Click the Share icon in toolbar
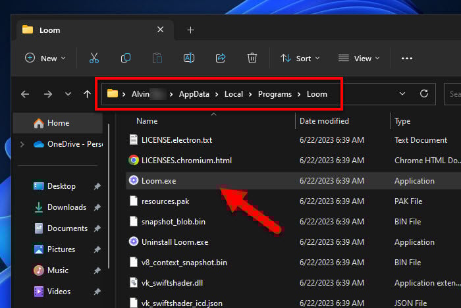The width and height of the screenshot is (461, 308). pos(221,58)
